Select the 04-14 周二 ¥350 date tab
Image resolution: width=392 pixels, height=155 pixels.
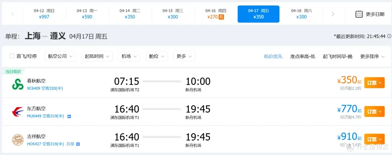(x=130, y=14)
